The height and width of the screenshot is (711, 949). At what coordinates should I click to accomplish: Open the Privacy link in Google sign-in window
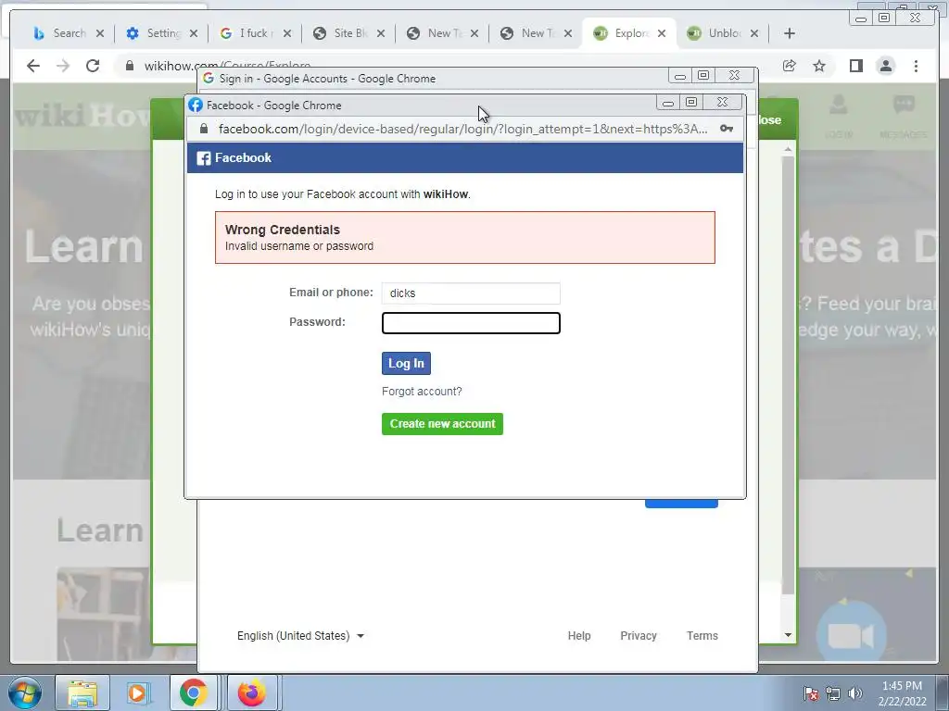(638, 635)
